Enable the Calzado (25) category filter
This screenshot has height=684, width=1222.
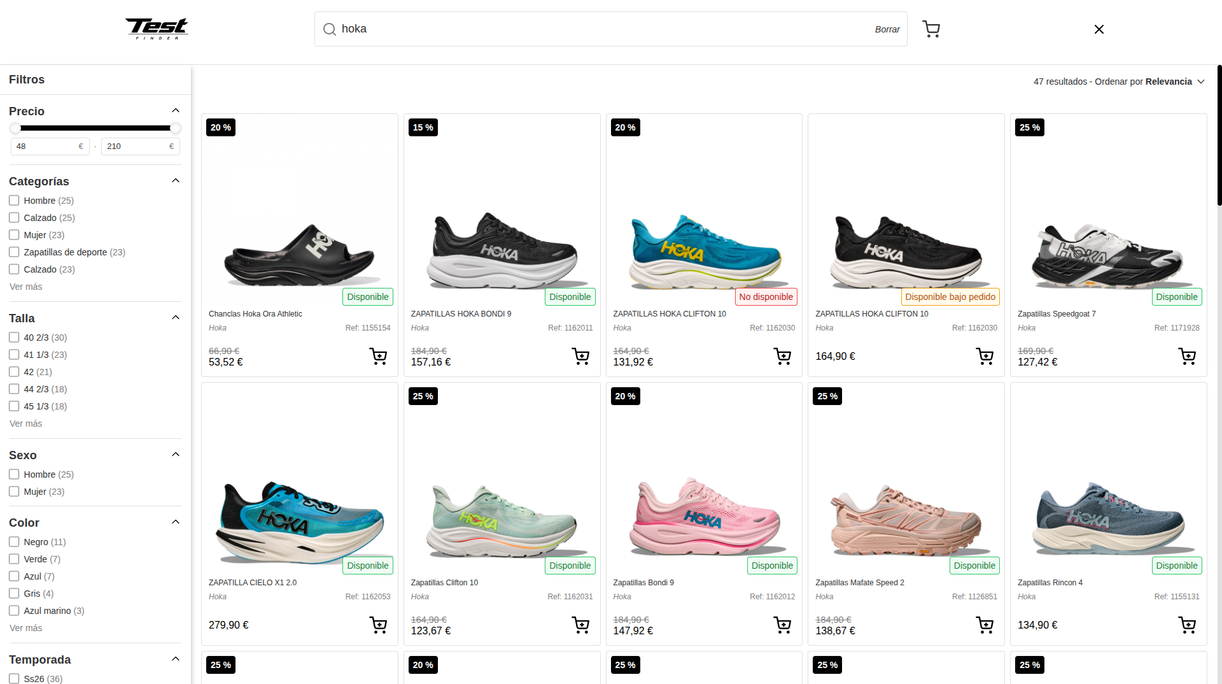(14, 218)
